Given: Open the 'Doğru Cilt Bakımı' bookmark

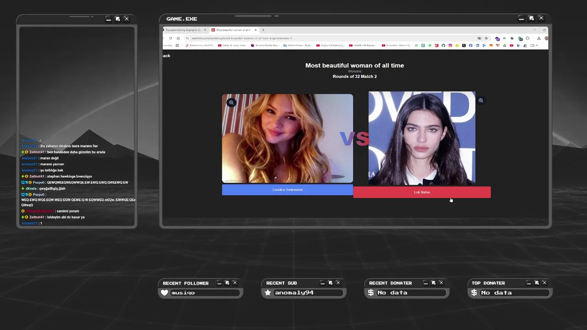Looking at the screenshot, I should pos(331,45).
